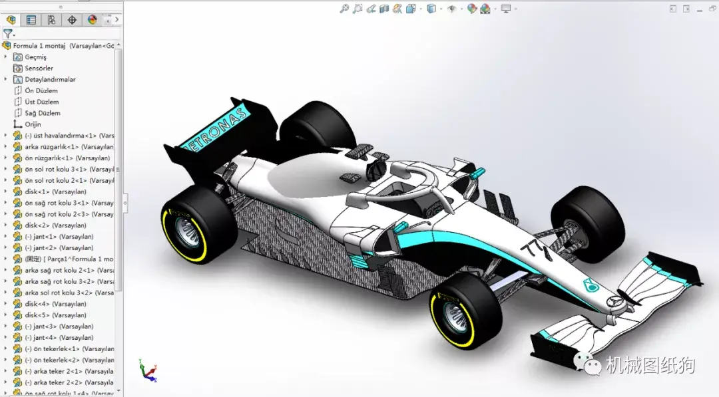Select the Orijin item
Image resolution: width=719 pixels, height=397 pixels.
pyautogui.click(x=27, y=124)
